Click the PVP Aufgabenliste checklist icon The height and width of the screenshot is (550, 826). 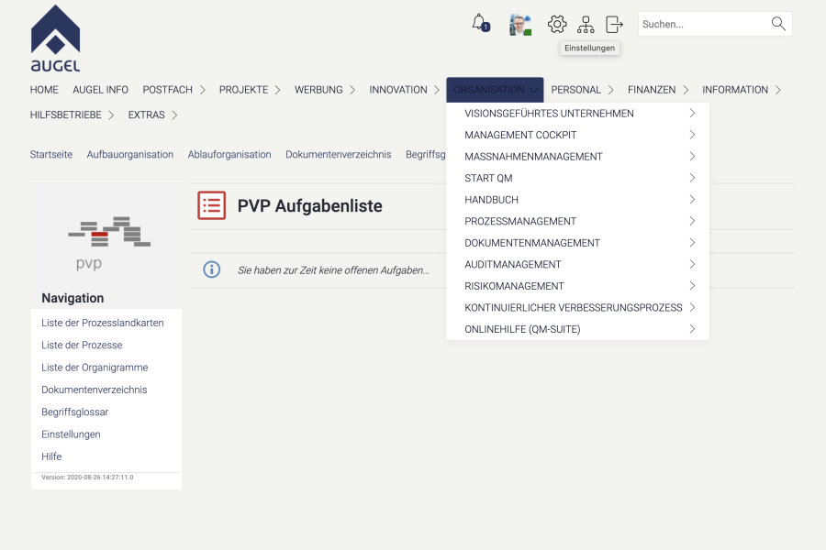212,205
